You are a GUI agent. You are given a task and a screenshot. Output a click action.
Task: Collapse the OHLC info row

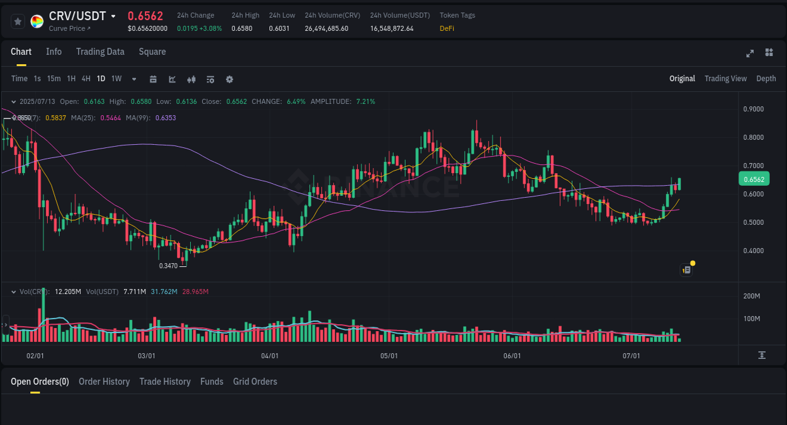tap(13, 101)
